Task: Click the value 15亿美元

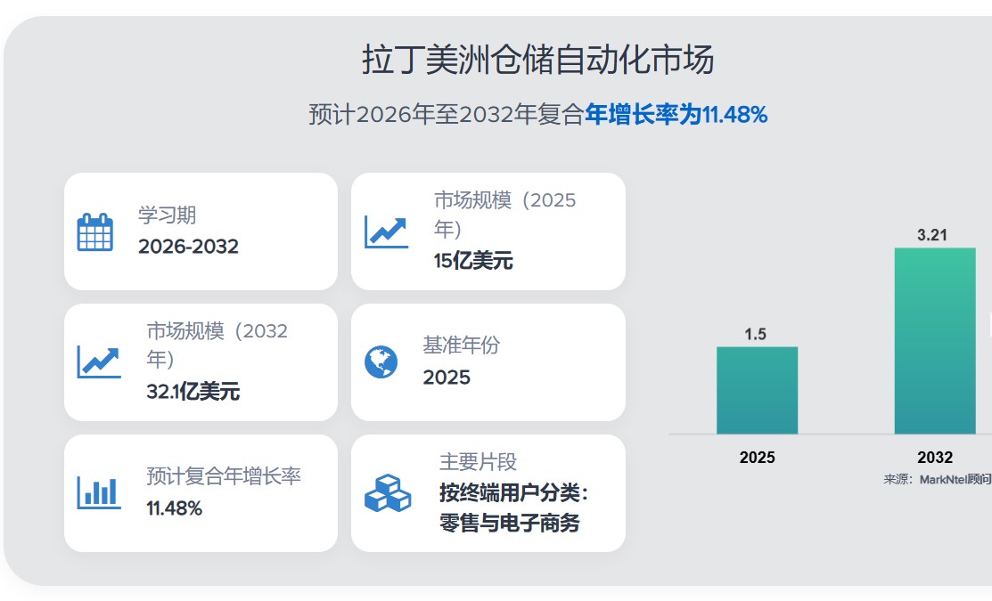Action: tap(473, 260)
